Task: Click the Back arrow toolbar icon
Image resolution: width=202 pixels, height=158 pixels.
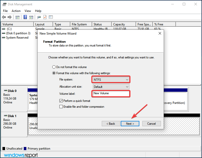Action: pos(4,17)
